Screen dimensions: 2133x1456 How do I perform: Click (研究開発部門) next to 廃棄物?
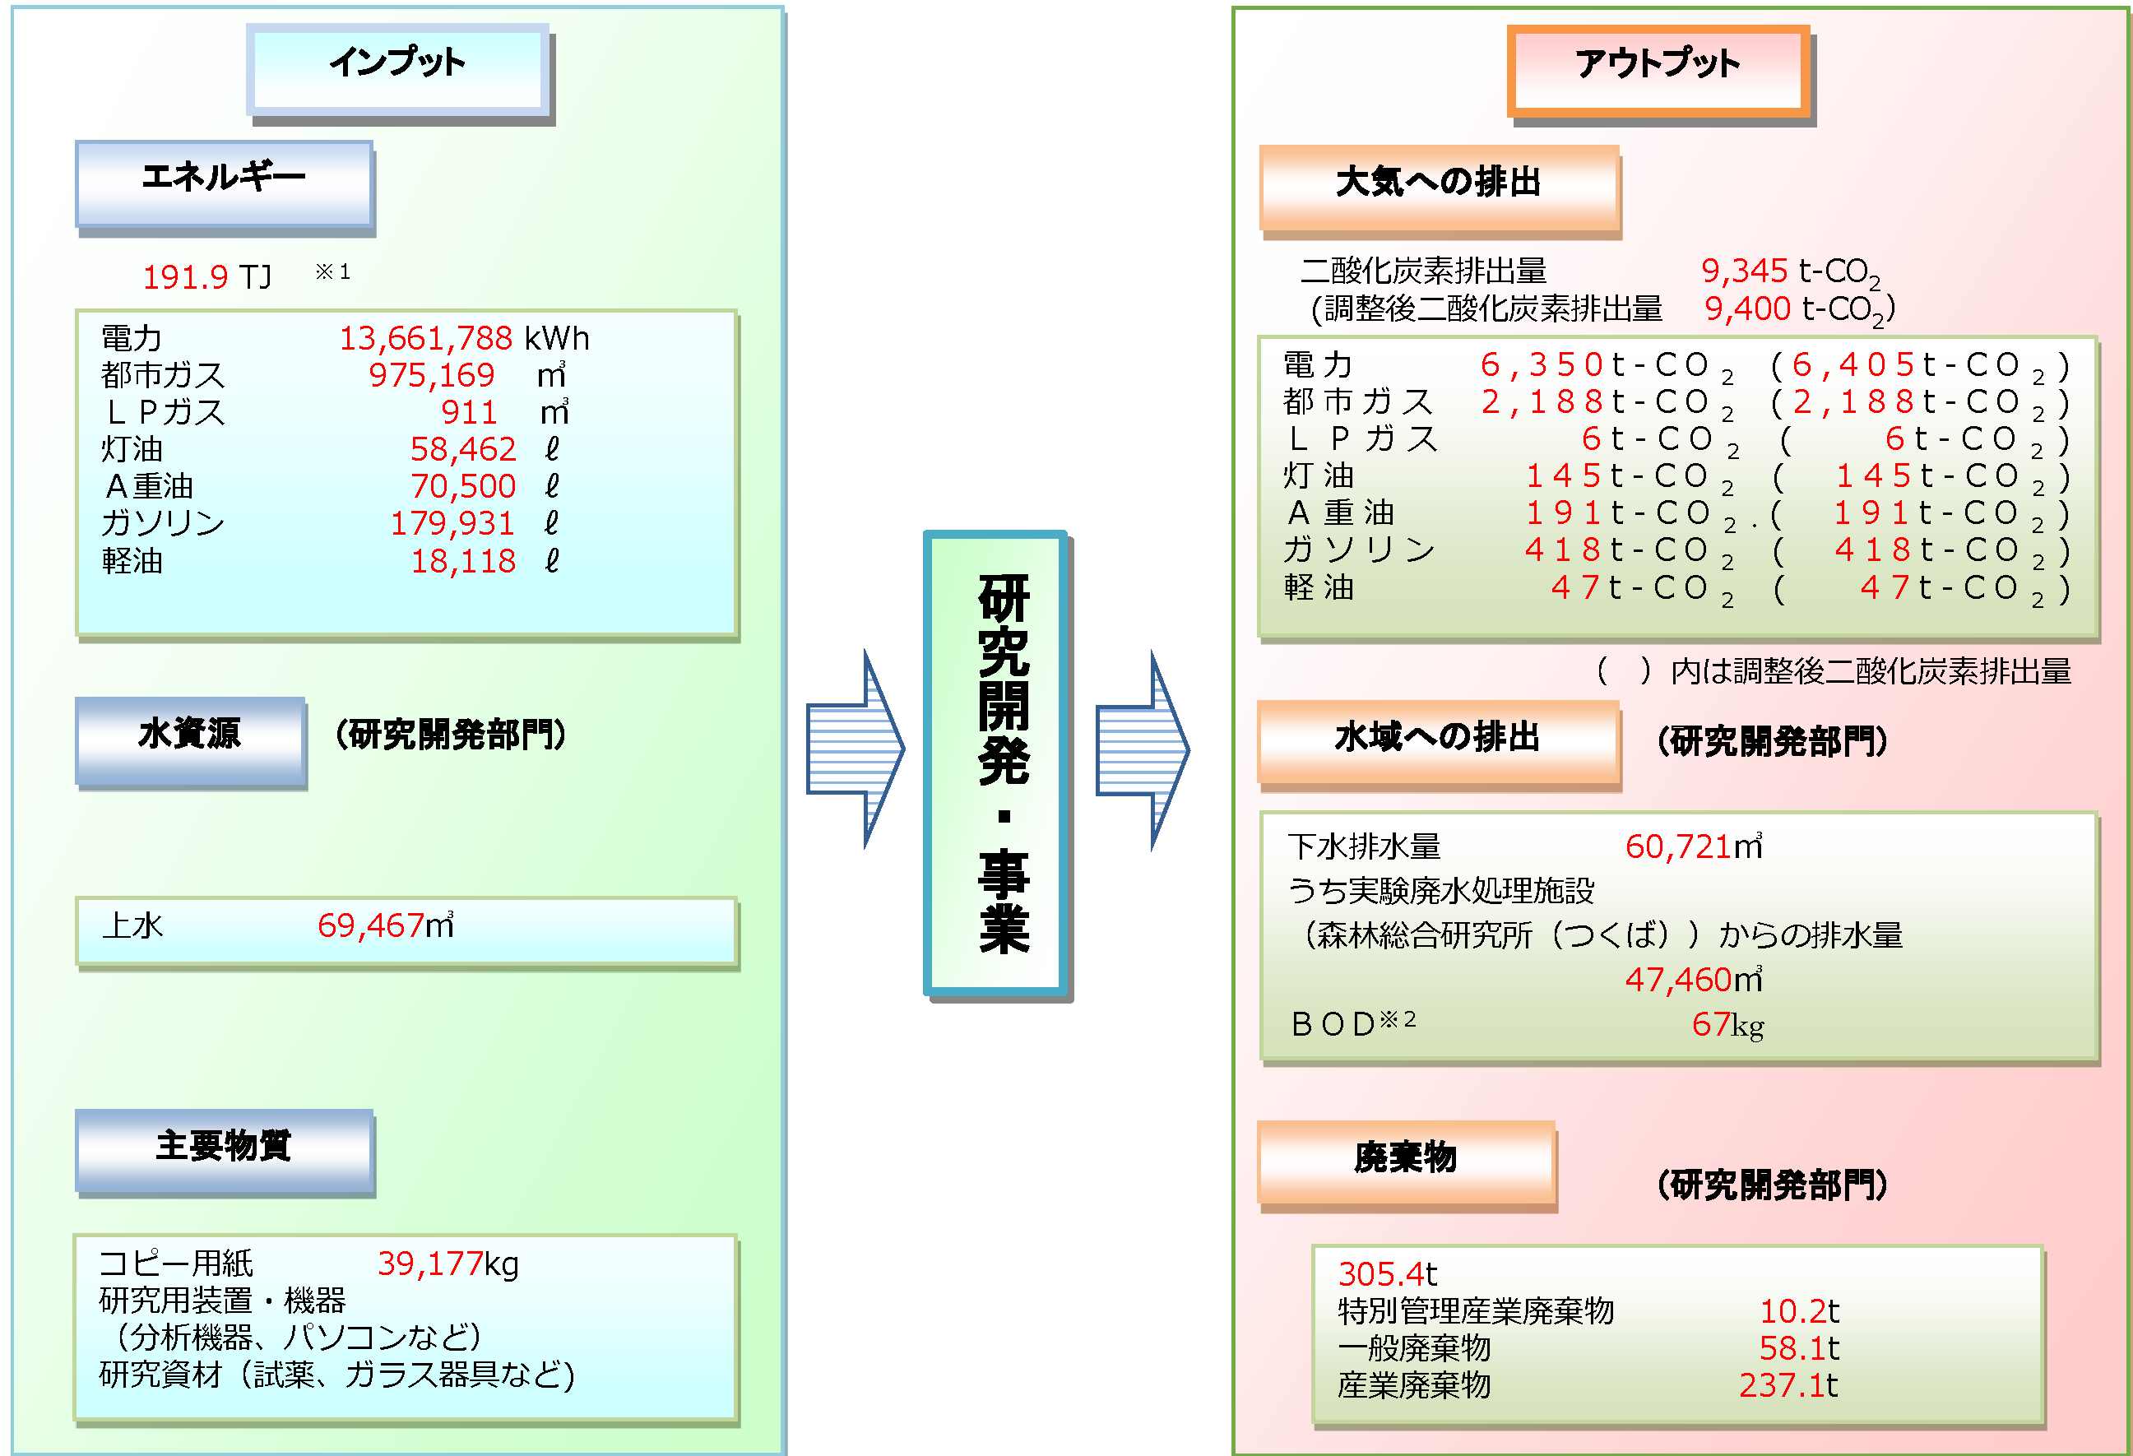(1773, 1185)
